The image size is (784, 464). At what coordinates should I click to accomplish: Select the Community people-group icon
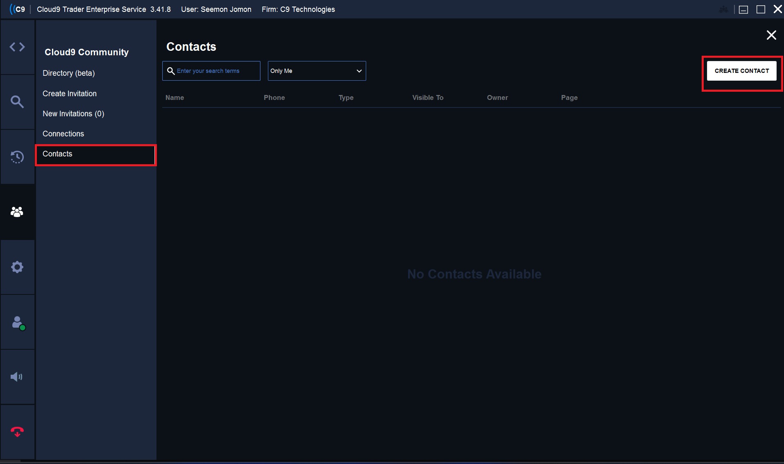pyautogui.click(x=17, y=212)
